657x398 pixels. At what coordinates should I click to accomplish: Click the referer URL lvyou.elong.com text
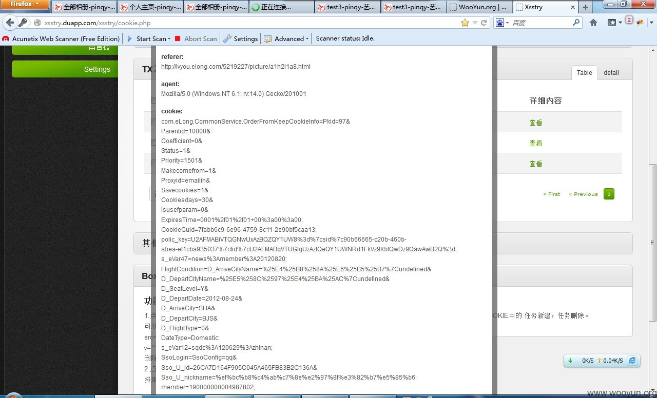point(236,67)
